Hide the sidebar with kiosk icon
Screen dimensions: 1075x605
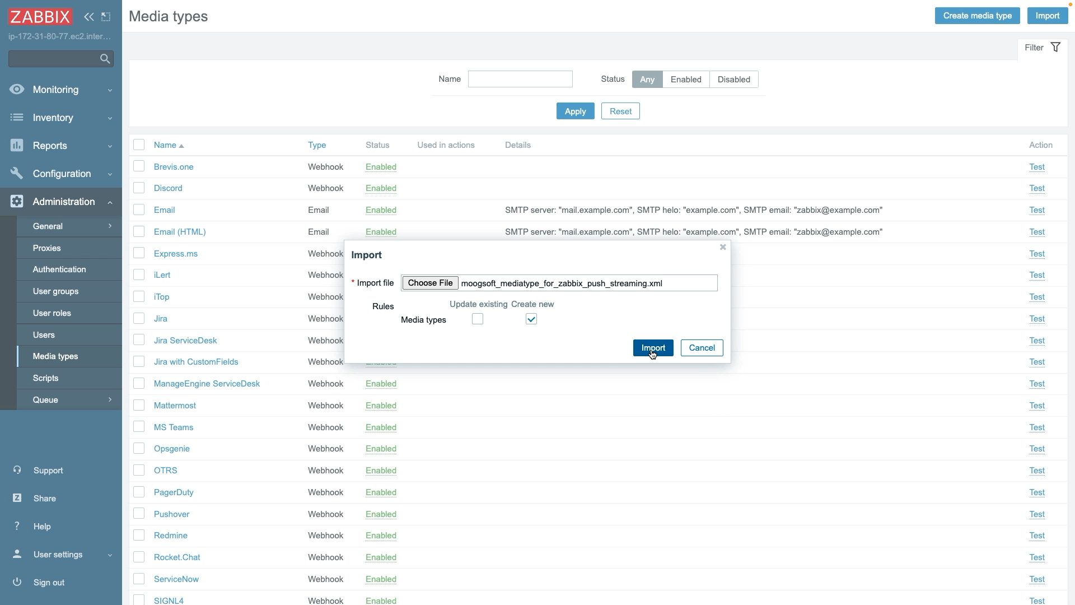(106, 17)
